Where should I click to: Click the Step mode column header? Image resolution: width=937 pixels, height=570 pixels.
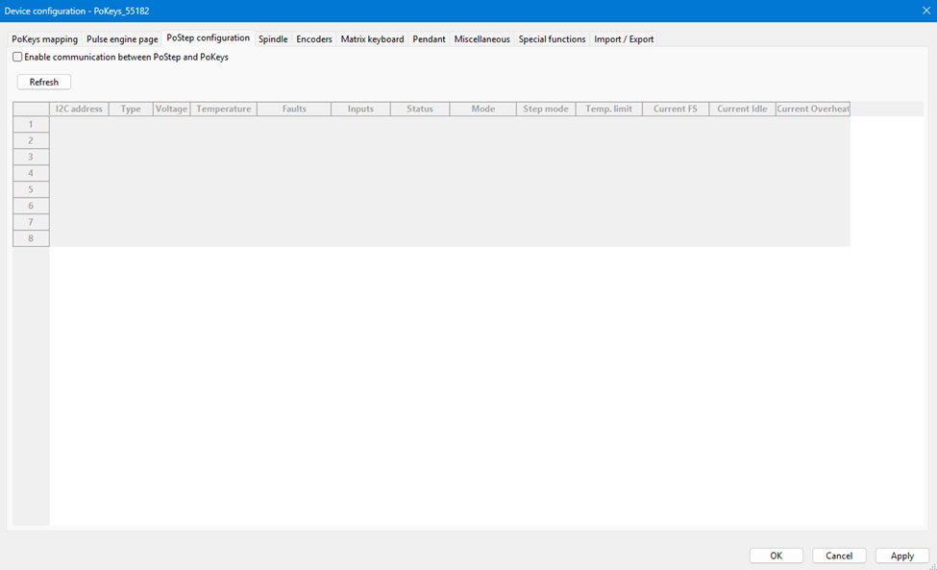click(x=545, y=109)
